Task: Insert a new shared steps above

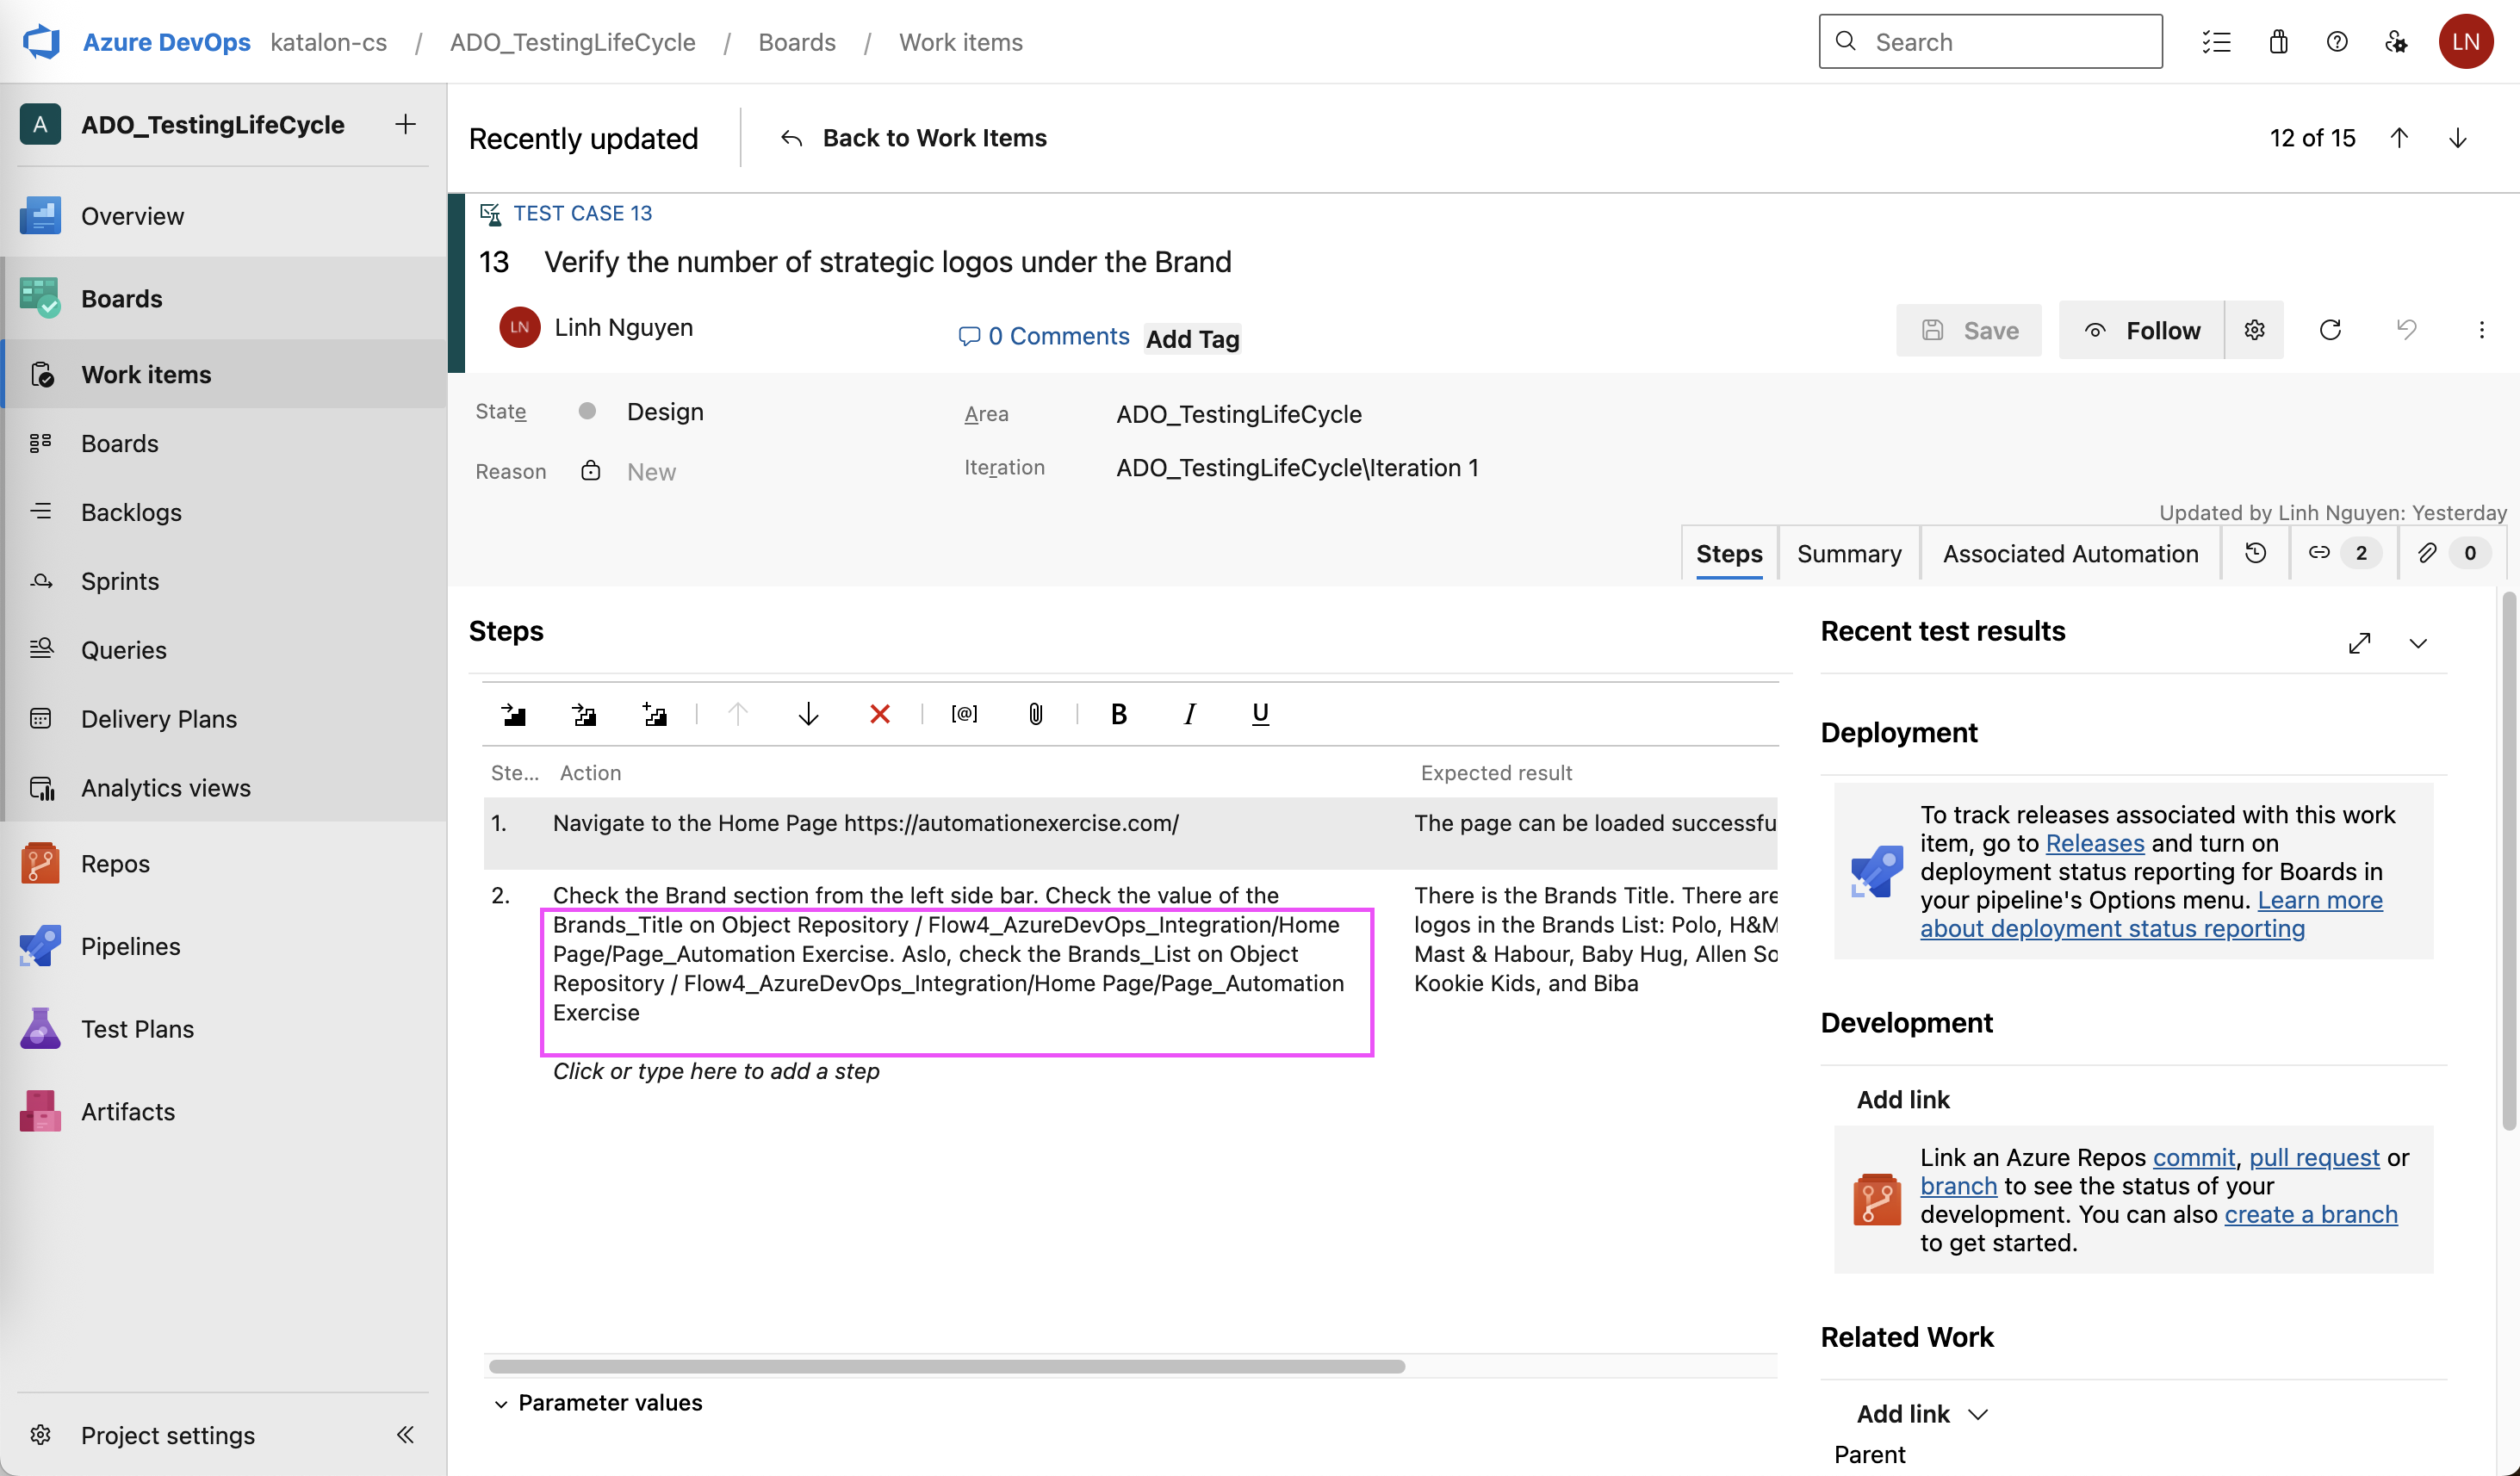Action: pyautogui.click(x=585, y=714)
